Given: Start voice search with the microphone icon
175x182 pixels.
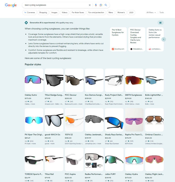Looking at the screenshot, I should click(x=96, y=5).
